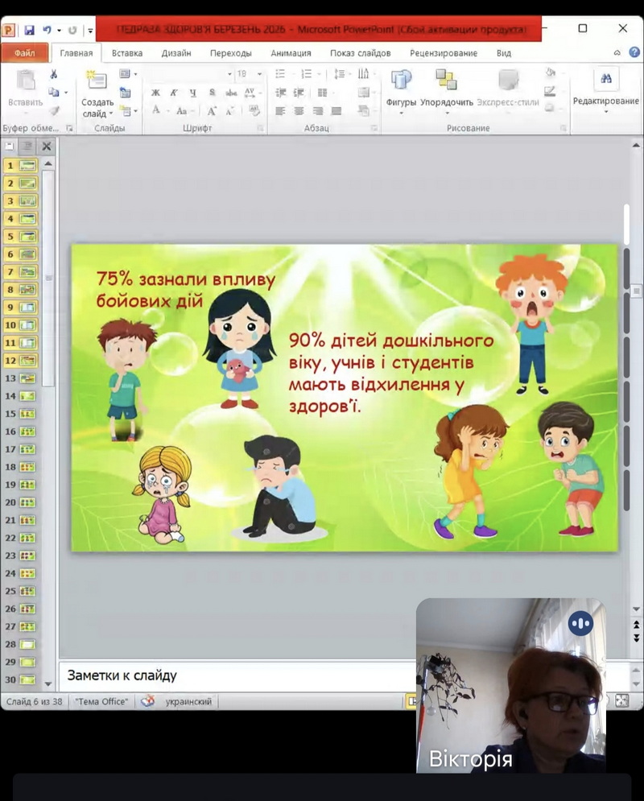The width and height of the screenshot is (644, 801).
Task: Expand the Create Slide (Создать слайд) dropdown arrow
Action: (110, 114)
